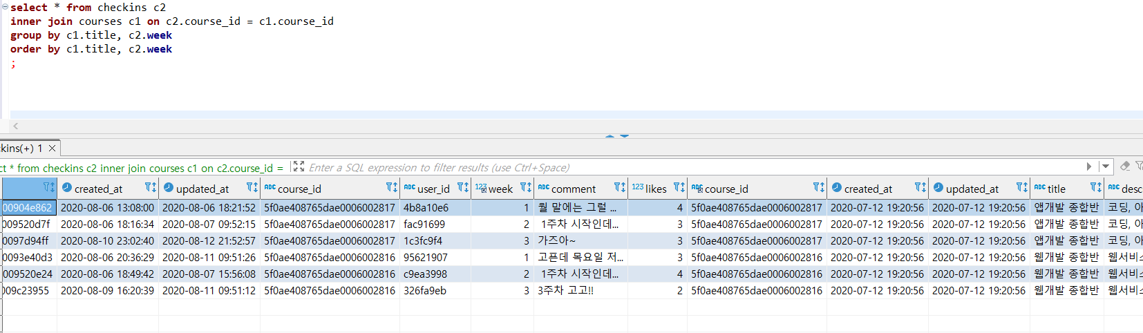Click the green query text above the results grid
1143x333 pixels.
click(x=142, y=168)
